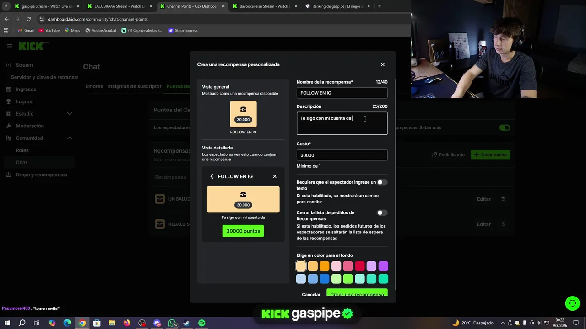Open the green support headset chat bubble
The width and height of the screenshot is (586, 329).
click(x=572, y=303)
